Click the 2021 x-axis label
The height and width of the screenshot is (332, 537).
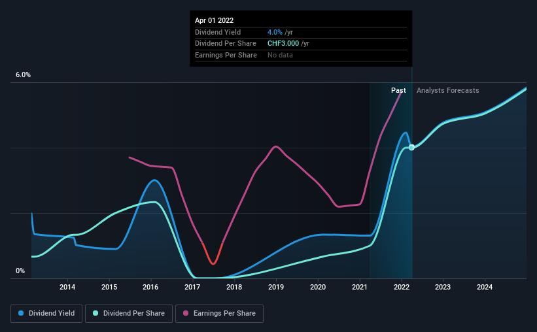click(360, 287)
